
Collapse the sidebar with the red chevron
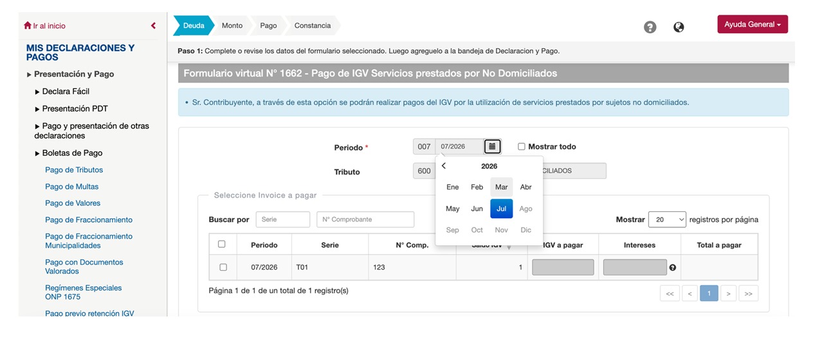point(153,26)
